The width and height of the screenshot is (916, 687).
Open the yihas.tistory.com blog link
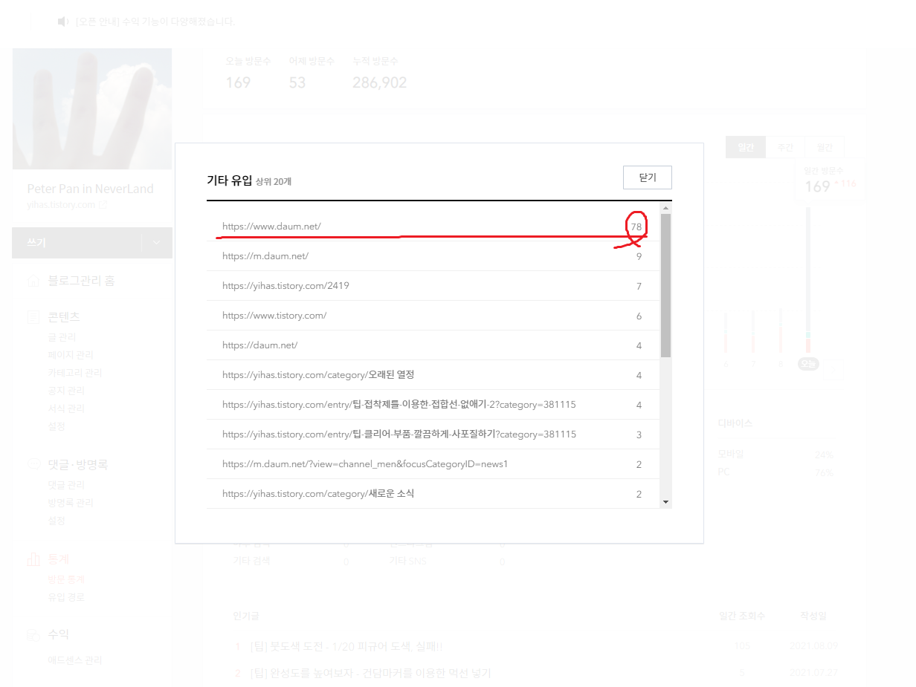[61, 205]
